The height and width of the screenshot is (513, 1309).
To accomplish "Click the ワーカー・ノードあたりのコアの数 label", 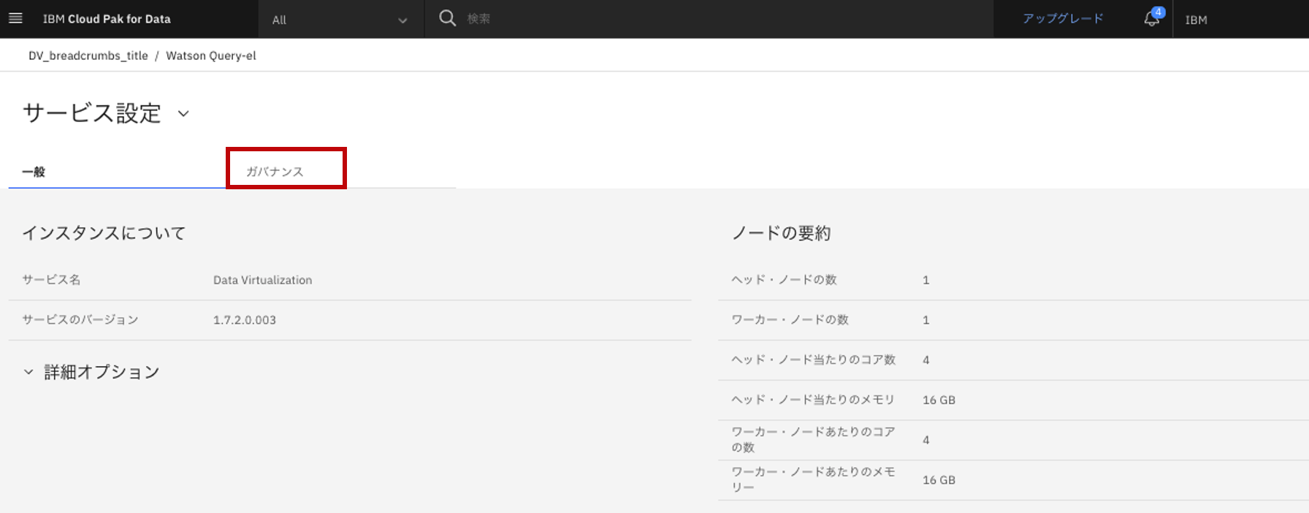I will [x=813, y=440].
